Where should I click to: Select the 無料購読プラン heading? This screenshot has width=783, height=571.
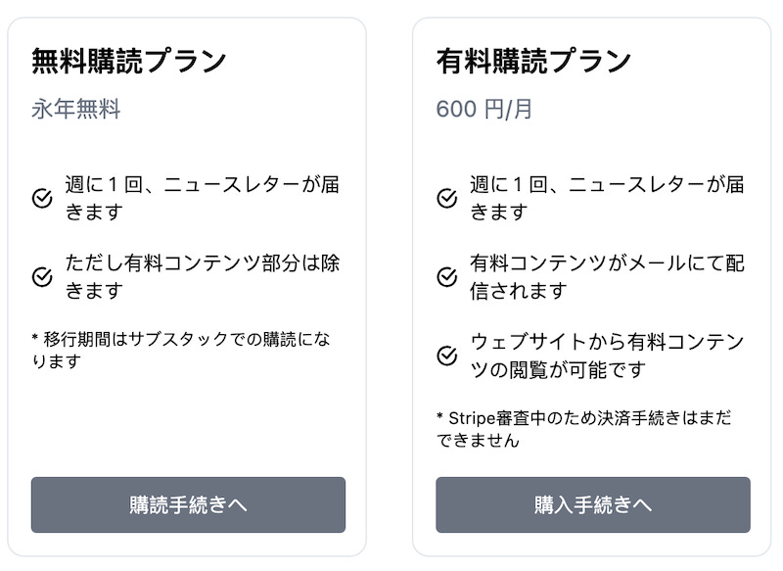[x=129, y=61]
